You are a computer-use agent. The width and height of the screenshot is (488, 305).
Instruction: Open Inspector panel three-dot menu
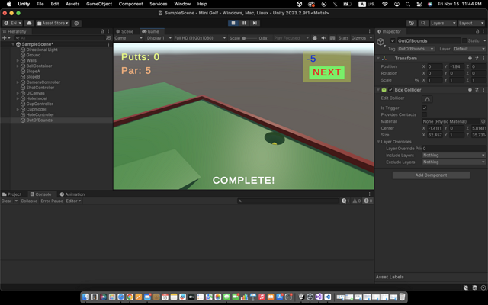pos(483,31)
